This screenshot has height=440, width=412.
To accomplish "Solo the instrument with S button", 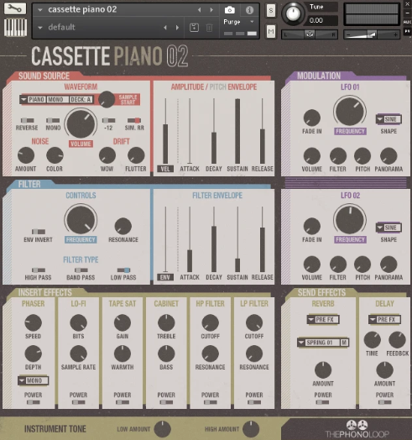I will [271, 11].
